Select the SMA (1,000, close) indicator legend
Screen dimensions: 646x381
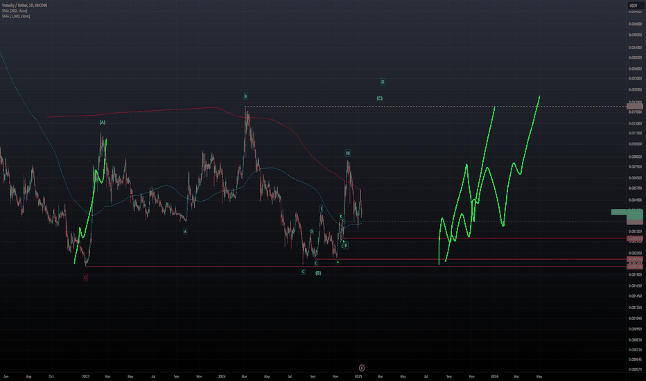click(x=16, y=16)
